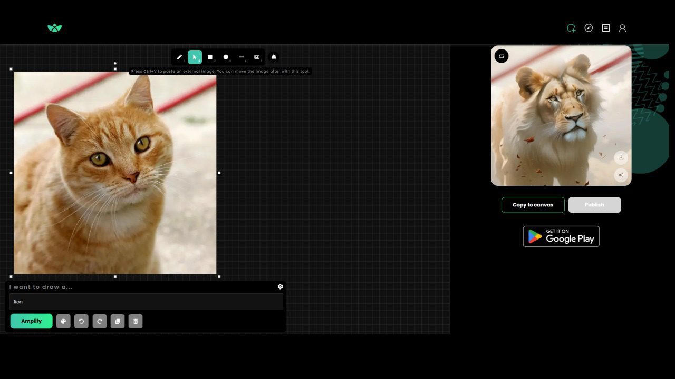Viewport: 675px width, 379px height.
Task: Select the pencil drawing tool
Action: click(179, 57)
